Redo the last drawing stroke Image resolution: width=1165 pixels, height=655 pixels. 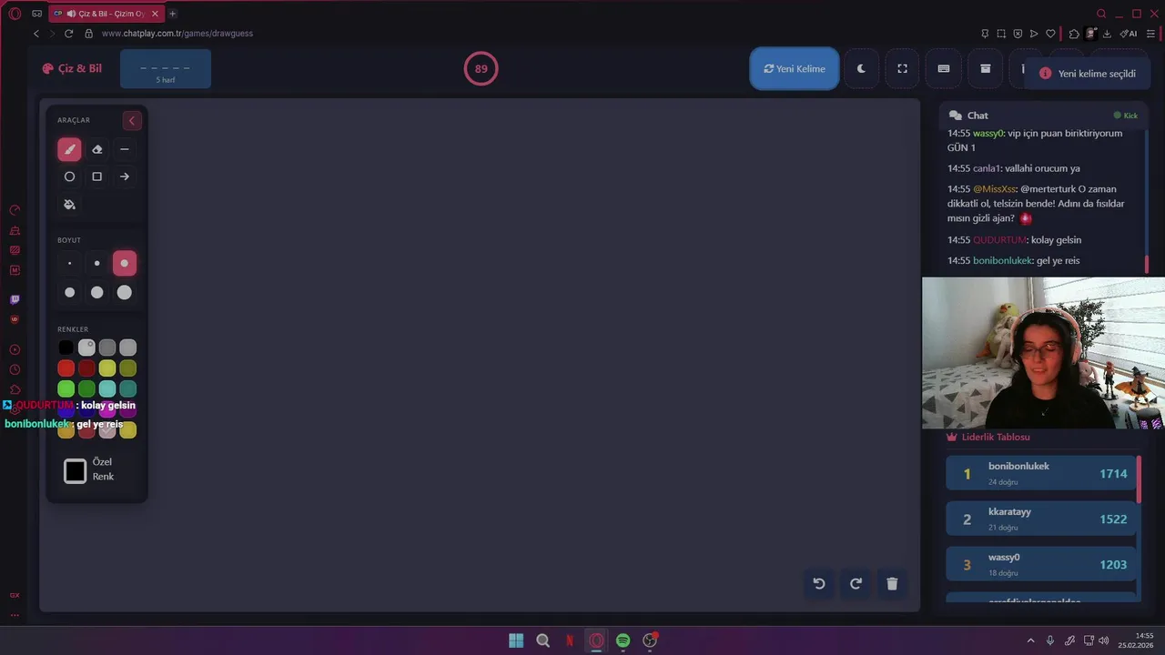856,584
